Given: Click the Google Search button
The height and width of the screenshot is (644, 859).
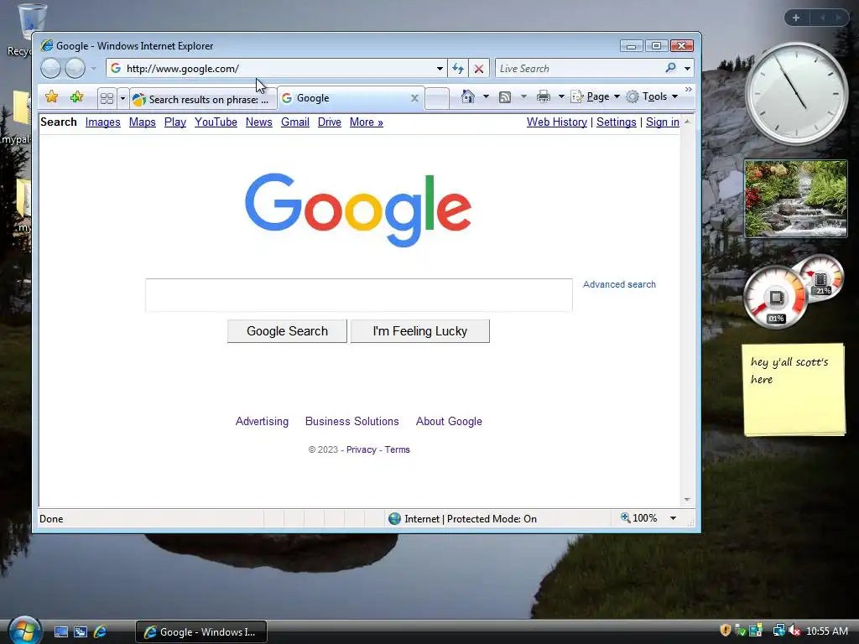Looking at the screenshot, I should point(287,331).
